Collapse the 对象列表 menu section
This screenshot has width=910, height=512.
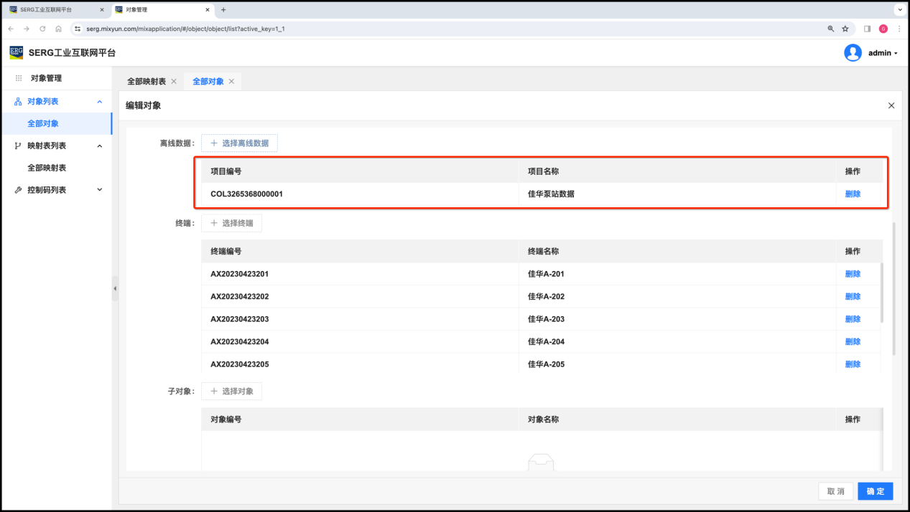tap(100, 102)
